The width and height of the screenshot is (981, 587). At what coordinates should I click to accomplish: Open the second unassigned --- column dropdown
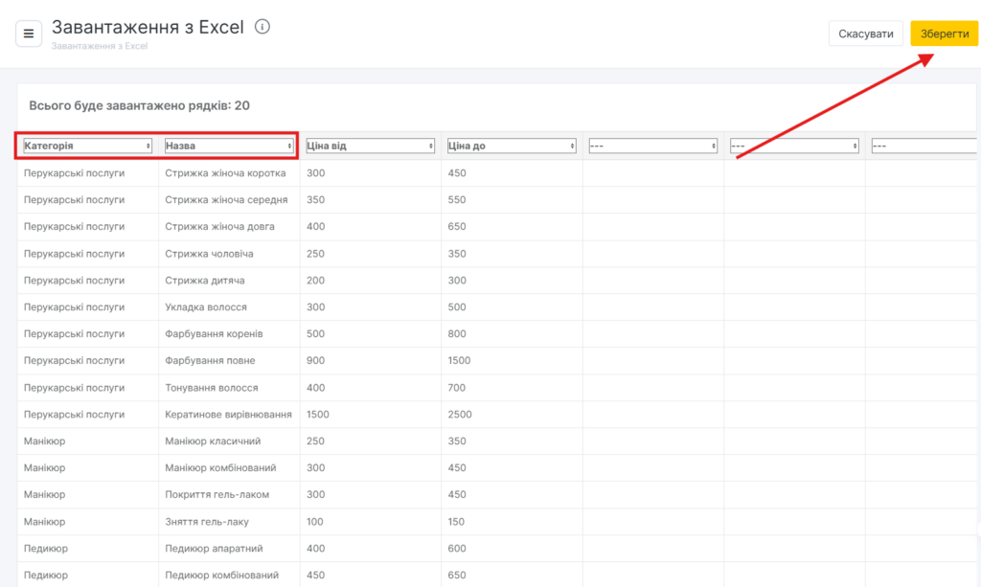click(793, 146)
